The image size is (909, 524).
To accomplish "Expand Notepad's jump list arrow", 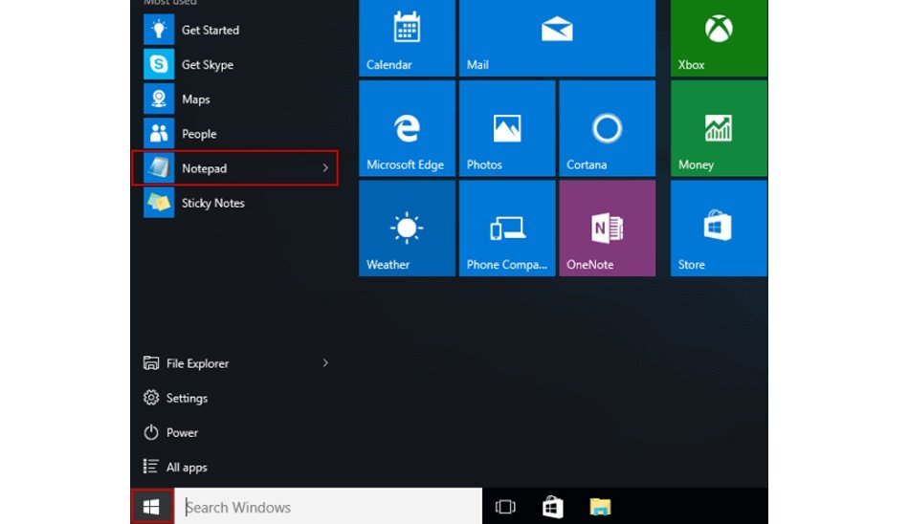I will tap(325, 168).
